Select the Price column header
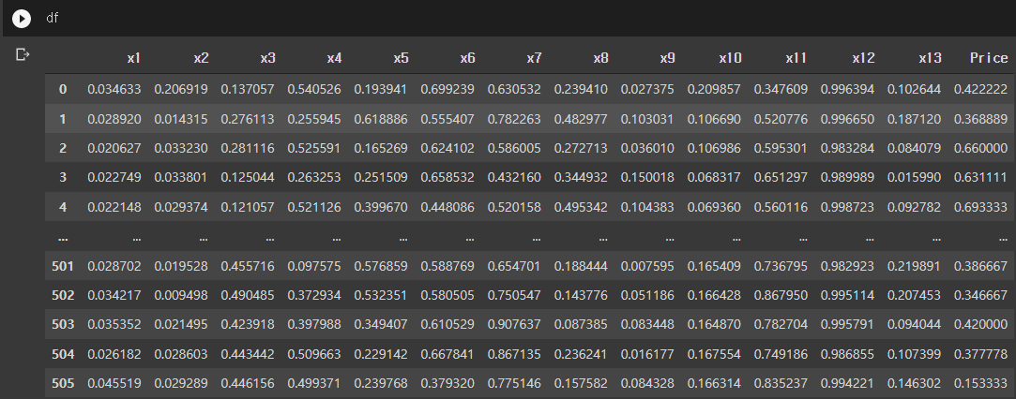Image resolution: width=1016 pixels, height=399 pixels. (x=989, y=58)
